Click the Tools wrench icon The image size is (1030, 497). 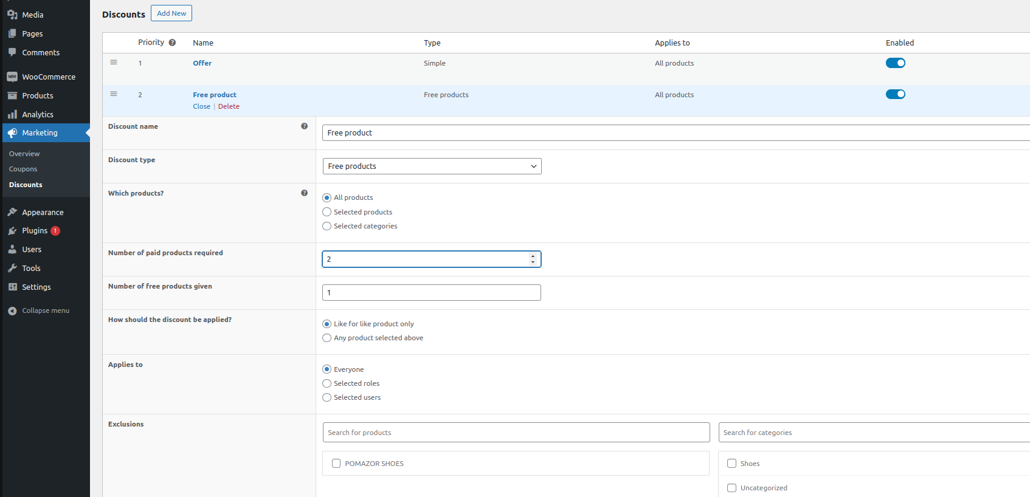[x=12, y=268]
